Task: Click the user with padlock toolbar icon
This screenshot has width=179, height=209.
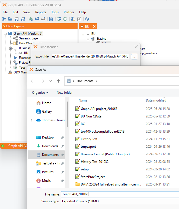Action: pyautogui.click(x=73, y=19)
